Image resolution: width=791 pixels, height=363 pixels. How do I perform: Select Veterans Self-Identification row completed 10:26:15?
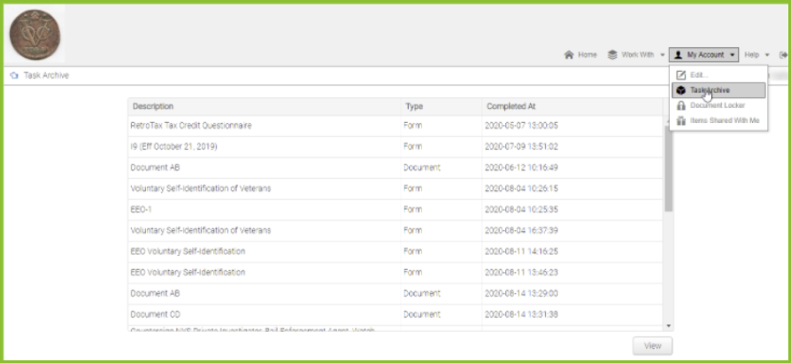tap(396, 189)
